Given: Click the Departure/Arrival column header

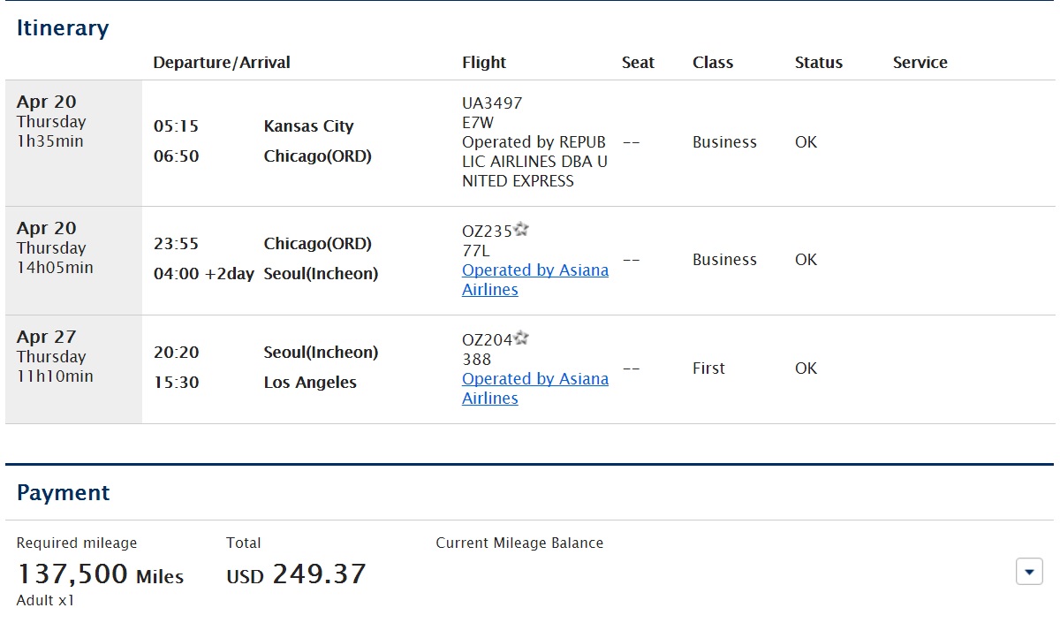Looking at the screenshot, I should pos(222,63).
